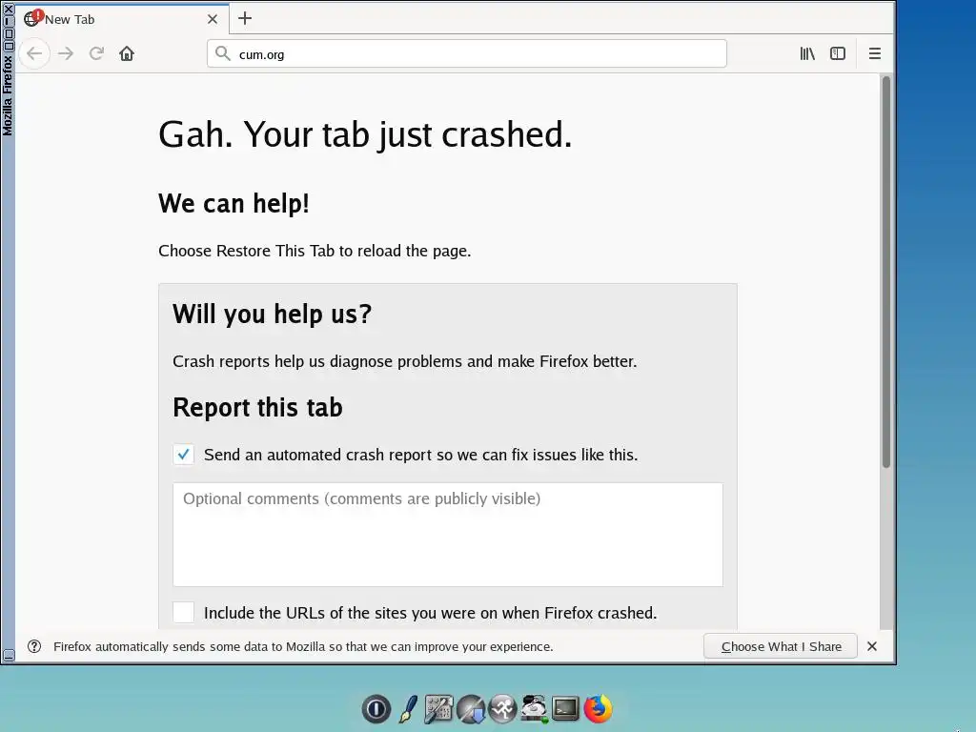976x732 pixels.
Task: Select the crashed New Tab tab
Action: pyautogui.click(x=121, y=19)
